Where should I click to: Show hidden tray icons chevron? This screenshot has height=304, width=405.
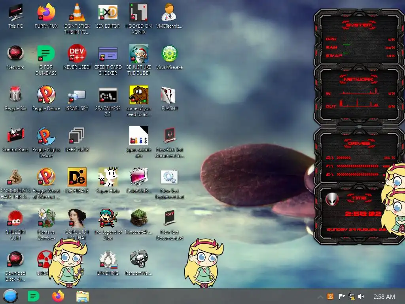tap(320, 297)
